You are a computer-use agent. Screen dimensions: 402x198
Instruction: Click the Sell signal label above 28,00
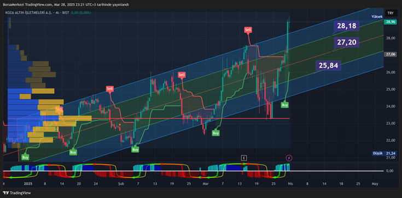click(x=248, y=30)
